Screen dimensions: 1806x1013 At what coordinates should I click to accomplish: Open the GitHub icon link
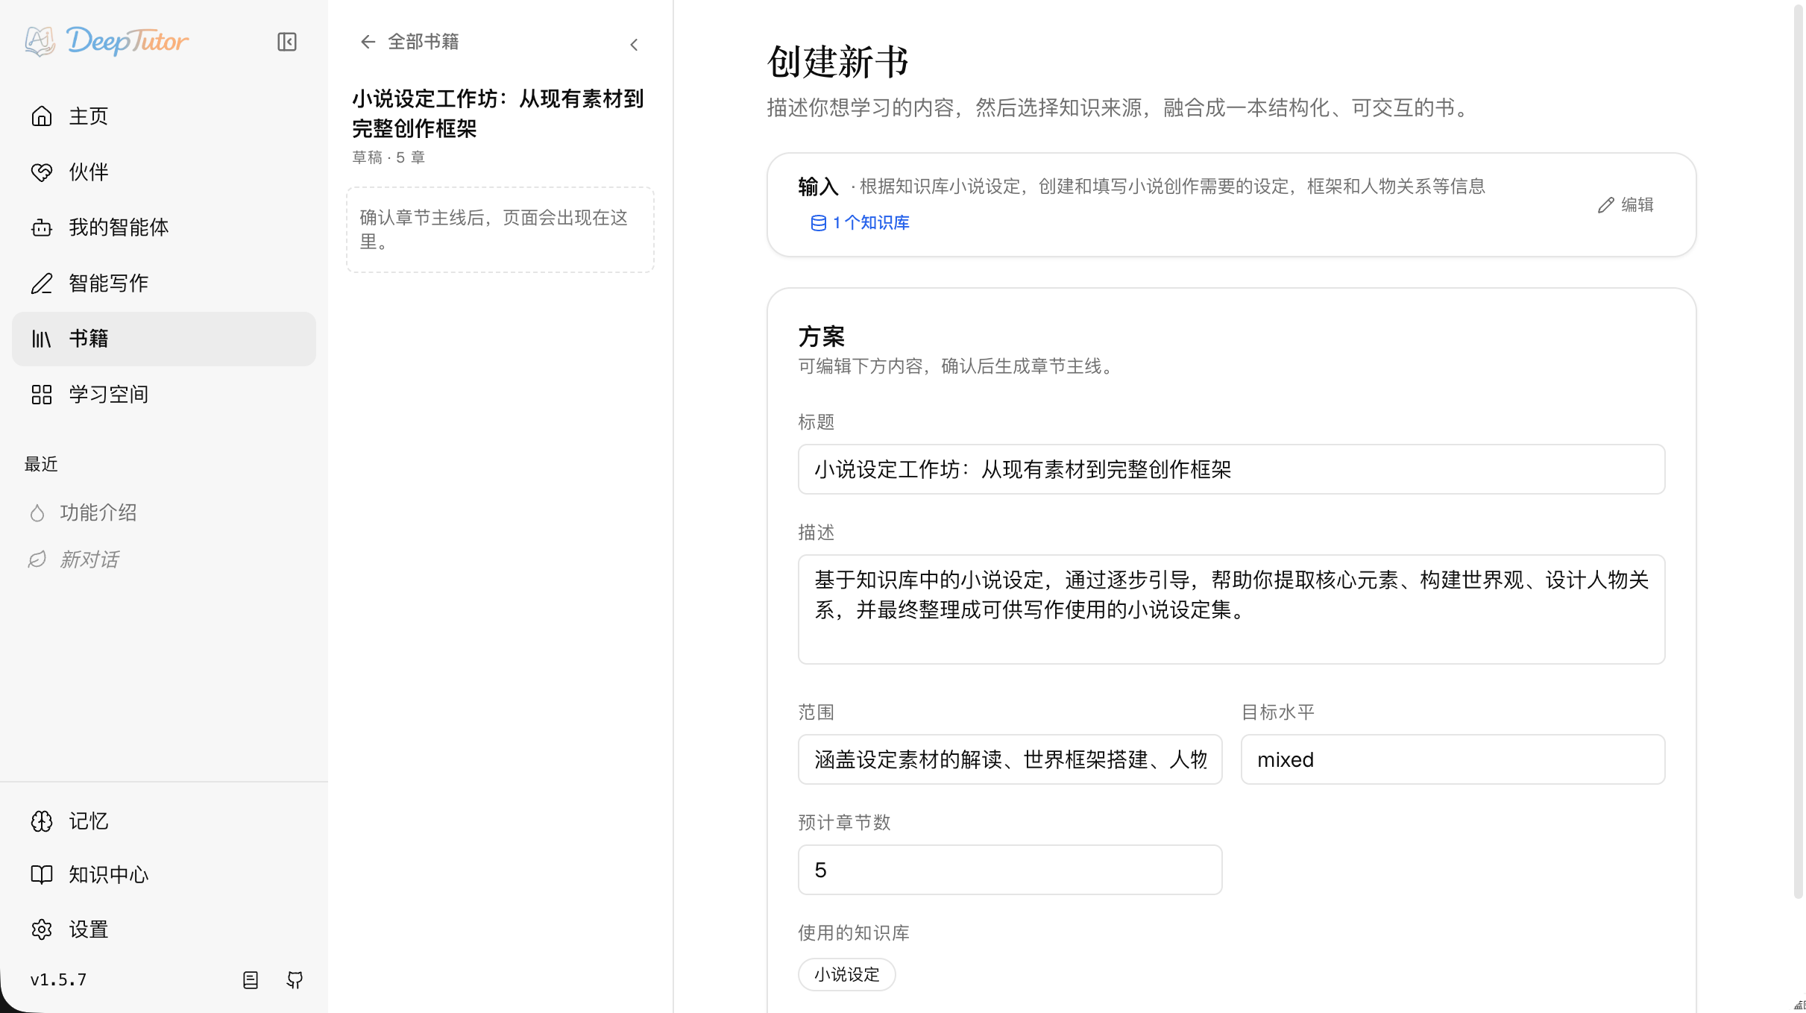click(x=295, y=979)
